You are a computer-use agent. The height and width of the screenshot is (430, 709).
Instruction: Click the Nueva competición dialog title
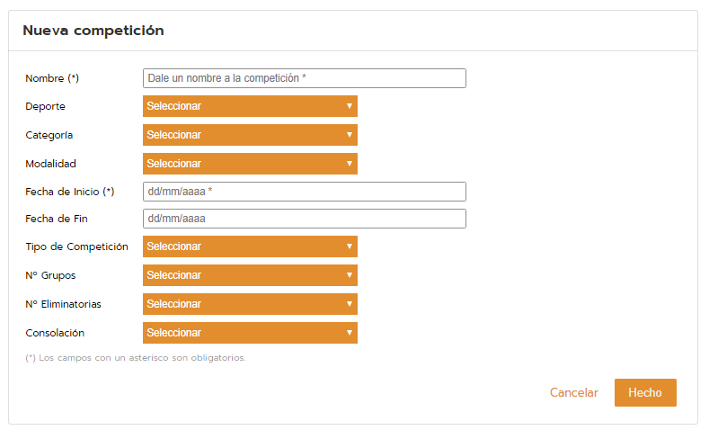[93, 31]
